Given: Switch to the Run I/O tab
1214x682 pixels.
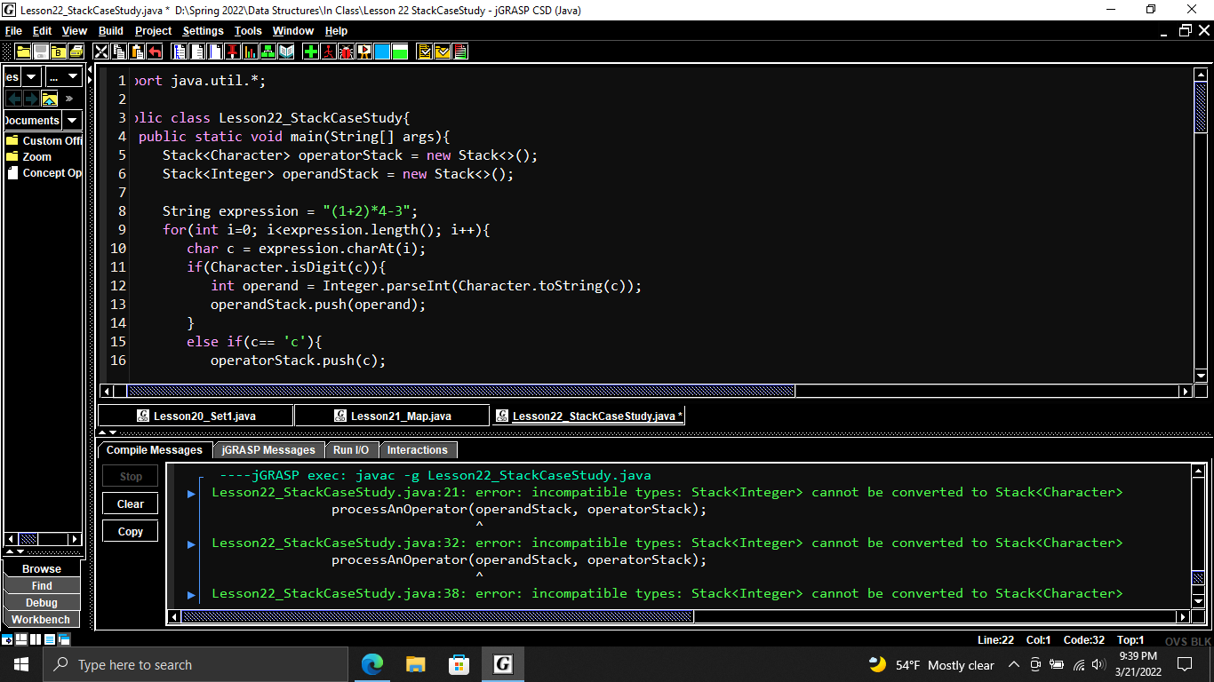Looking at the screenshot, I should click(351, 450).
